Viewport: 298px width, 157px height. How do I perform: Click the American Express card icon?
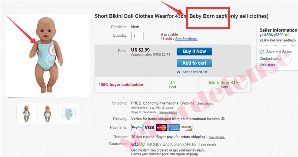[x=174, y=128]
